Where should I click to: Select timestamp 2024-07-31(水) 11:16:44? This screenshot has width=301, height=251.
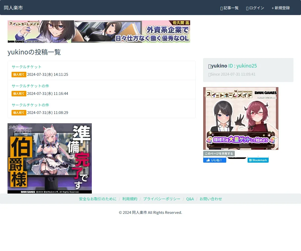48,94
